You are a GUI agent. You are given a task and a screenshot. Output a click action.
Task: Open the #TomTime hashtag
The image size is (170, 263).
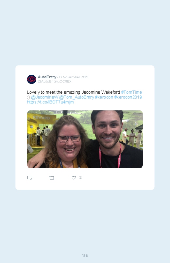click(x=131, y=92)
